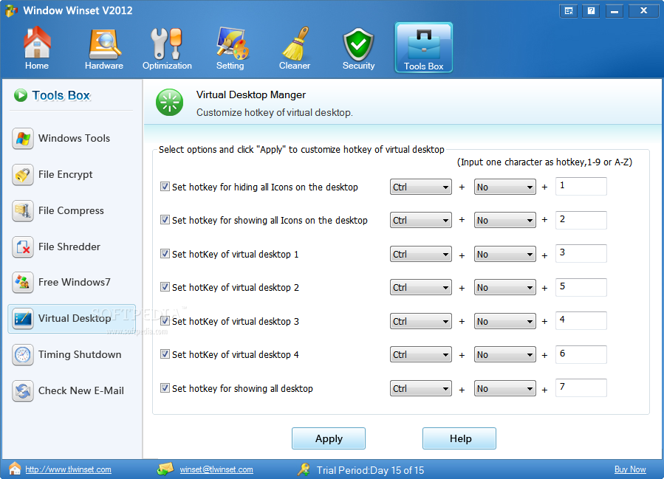Screen dimensions: 664x479
Task: Click the title bar skin/menu icon
Action: pyautogui.click(x=568, y=11)
